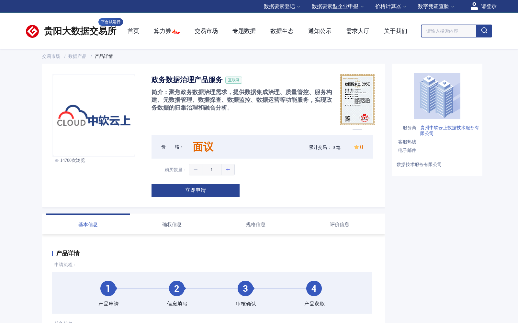Open the 需求大厅 menu item
The height and width of the screenshot is (323, 518).
coord(358,31)
